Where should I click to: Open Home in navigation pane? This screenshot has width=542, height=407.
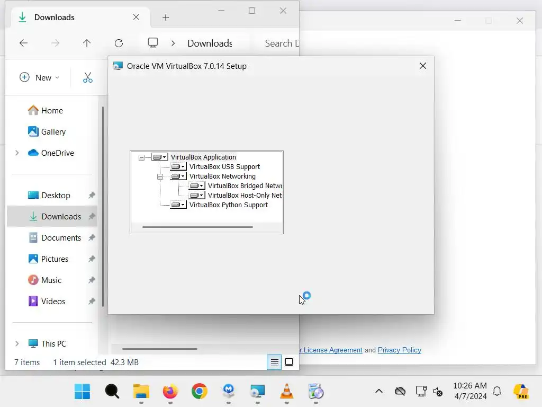coord(52,110)
